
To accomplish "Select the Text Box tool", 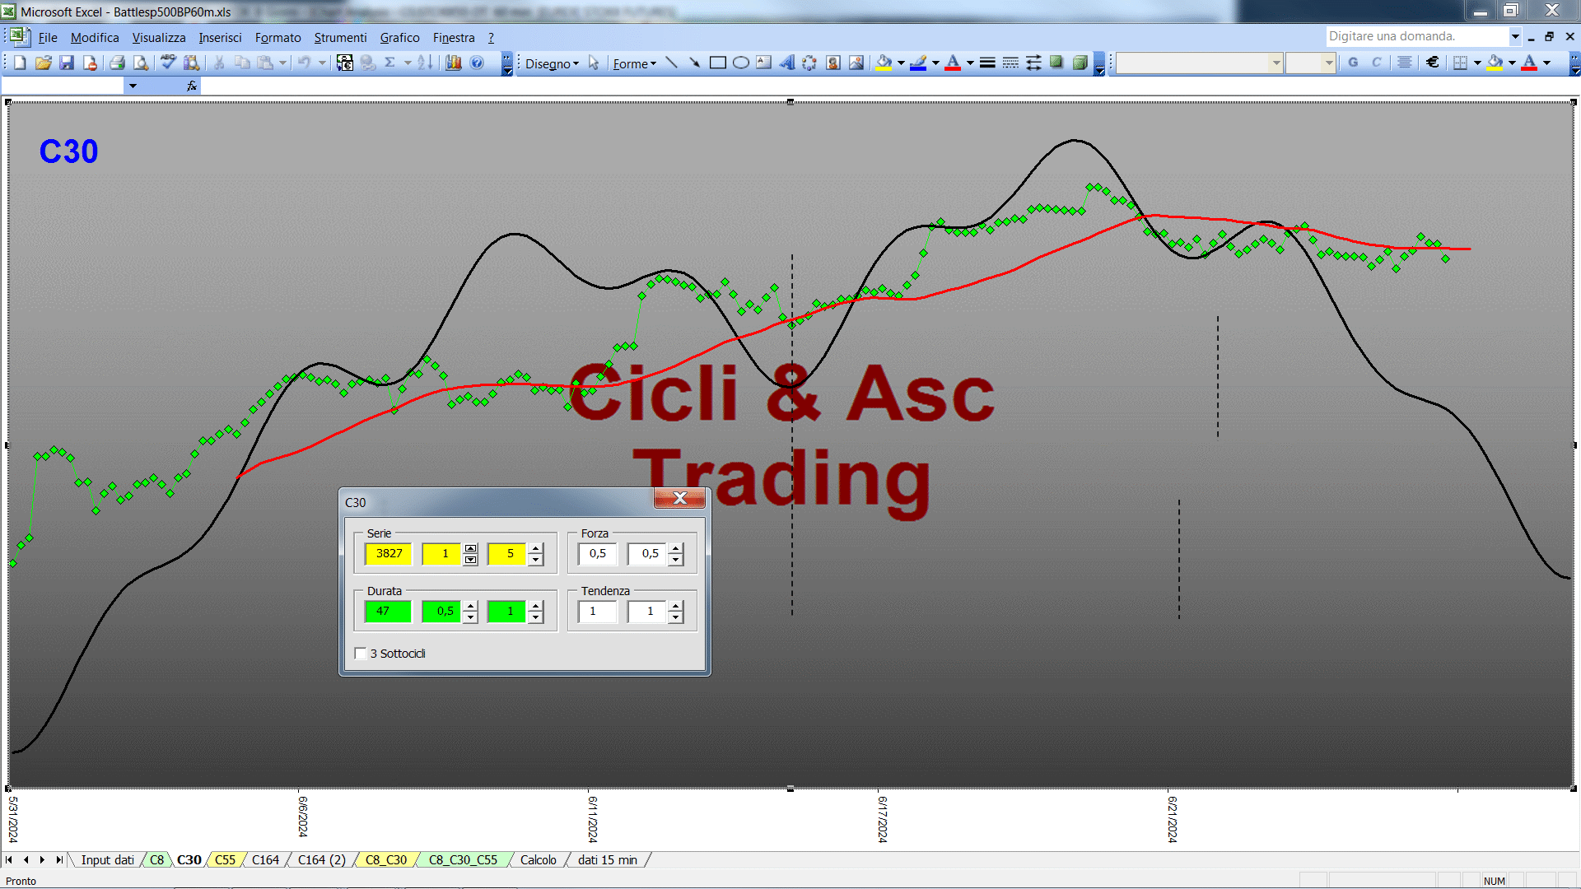I will [x=764, y=63].
